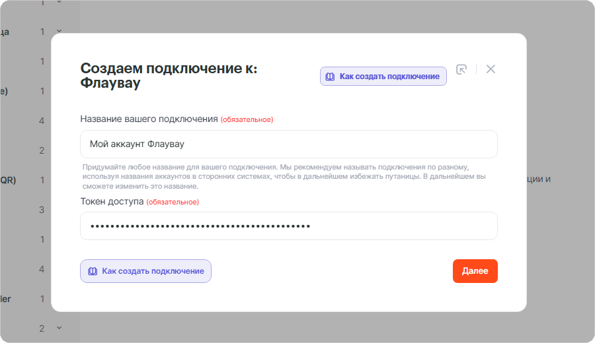This screenshot has width=595, height=343.
Task: Open the top 'Как создать подключение' guide button
Action: [x=383, y=77]
